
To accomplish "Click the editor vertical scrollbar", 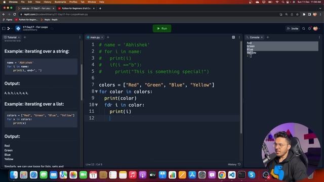I will [x=241, y=87].
